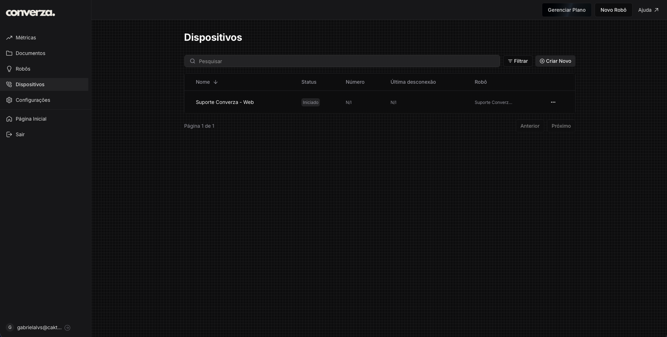Click the N/I value under Número
Viewport: 667px width, 337px height.
click(x=349, y=103)
